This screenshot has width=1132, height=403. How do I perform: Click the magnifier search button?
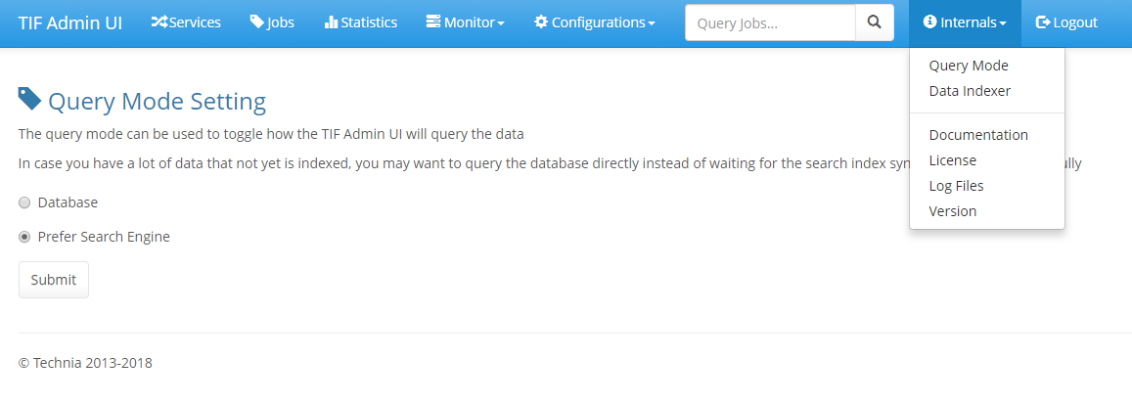875,22
